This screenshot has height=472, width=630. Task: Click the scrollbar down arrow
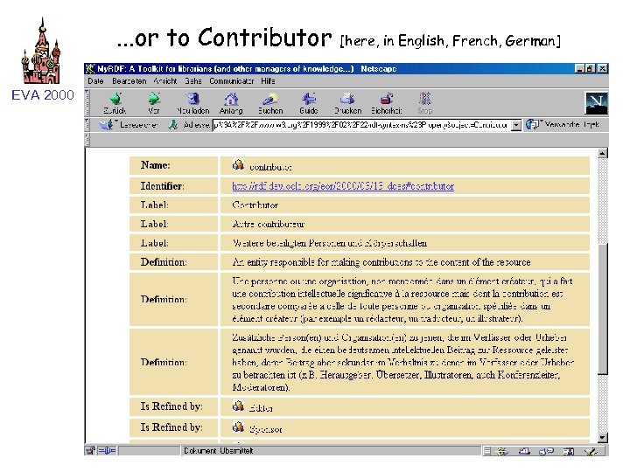(x=602, y=438)
